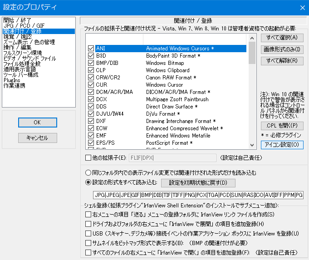This screenshot has height=260, width=309.
Task: Toggle the B3D format checkbox
Action: tap(91, 56)
